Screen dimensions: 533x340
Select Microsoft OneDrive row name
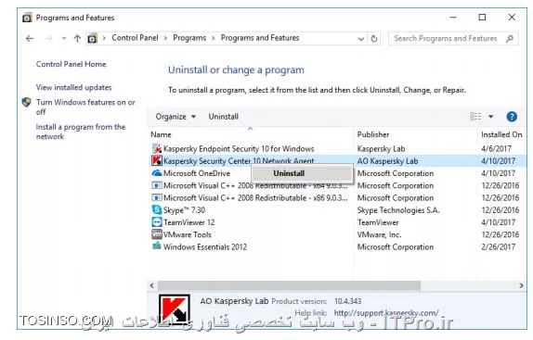[x=197, y=173]
